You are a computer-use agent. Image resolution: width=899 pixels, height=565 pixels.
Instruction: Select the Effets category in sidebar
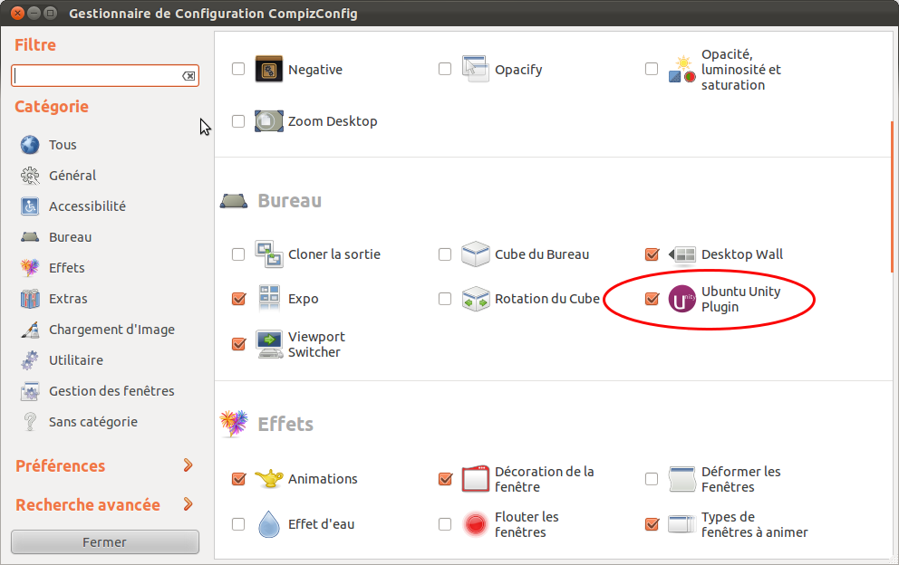click(66, 268)
